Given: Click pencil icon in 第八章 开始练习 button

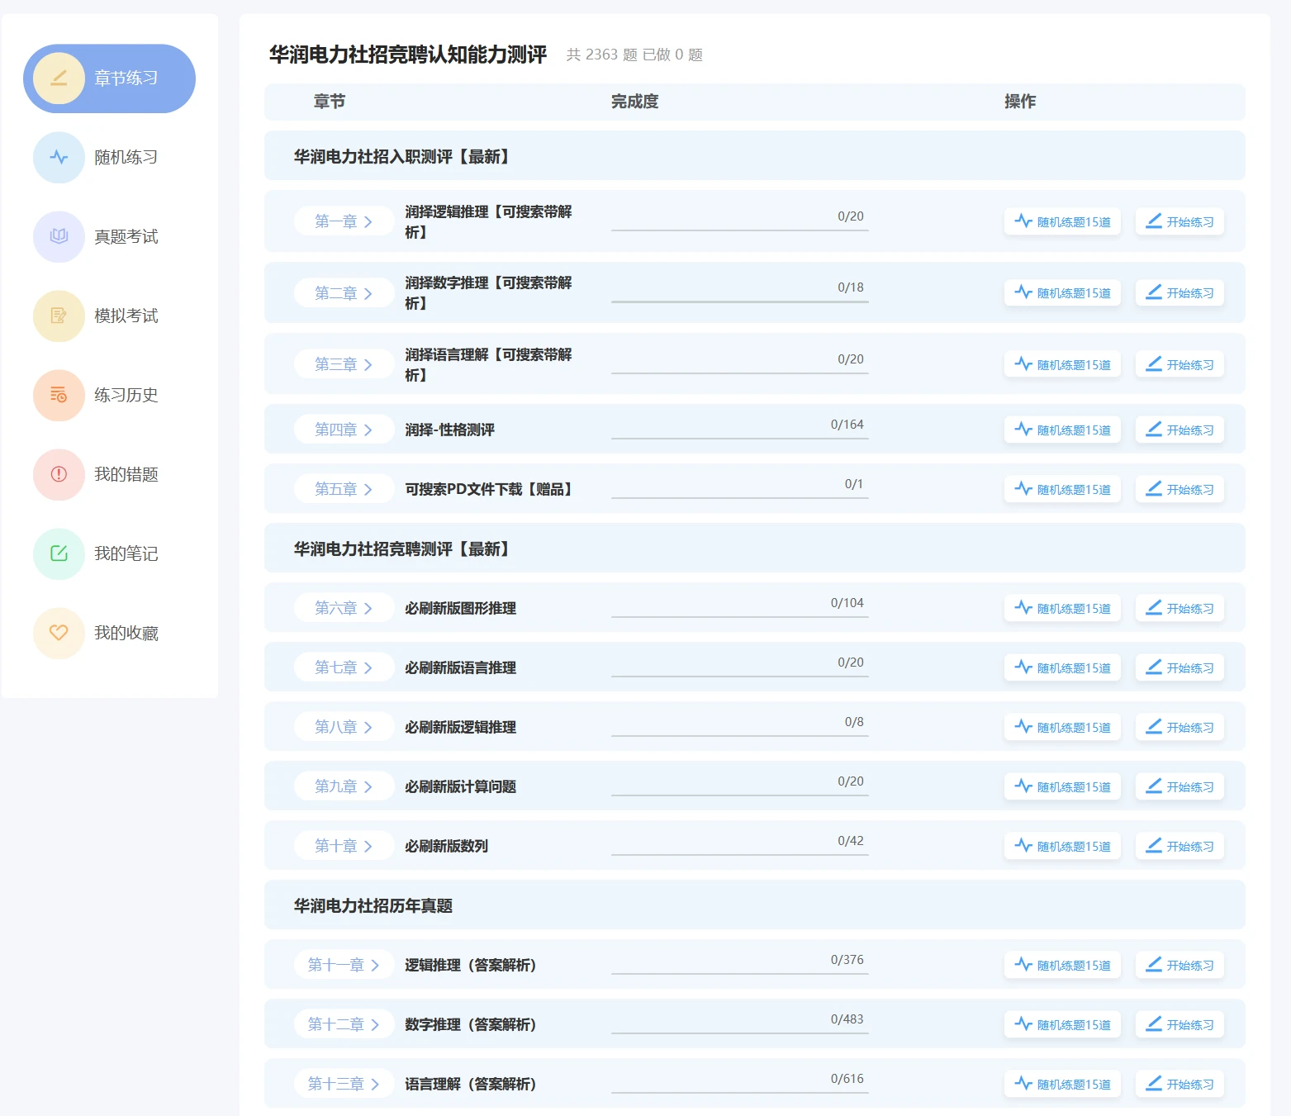Looking at the screenshot, I should click(1154, 726).
